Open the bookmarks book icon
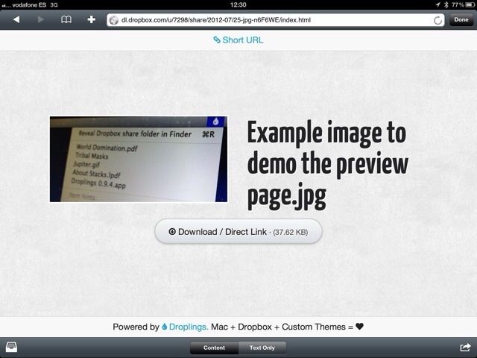The image size is (477, 358). tap(66, 20)
